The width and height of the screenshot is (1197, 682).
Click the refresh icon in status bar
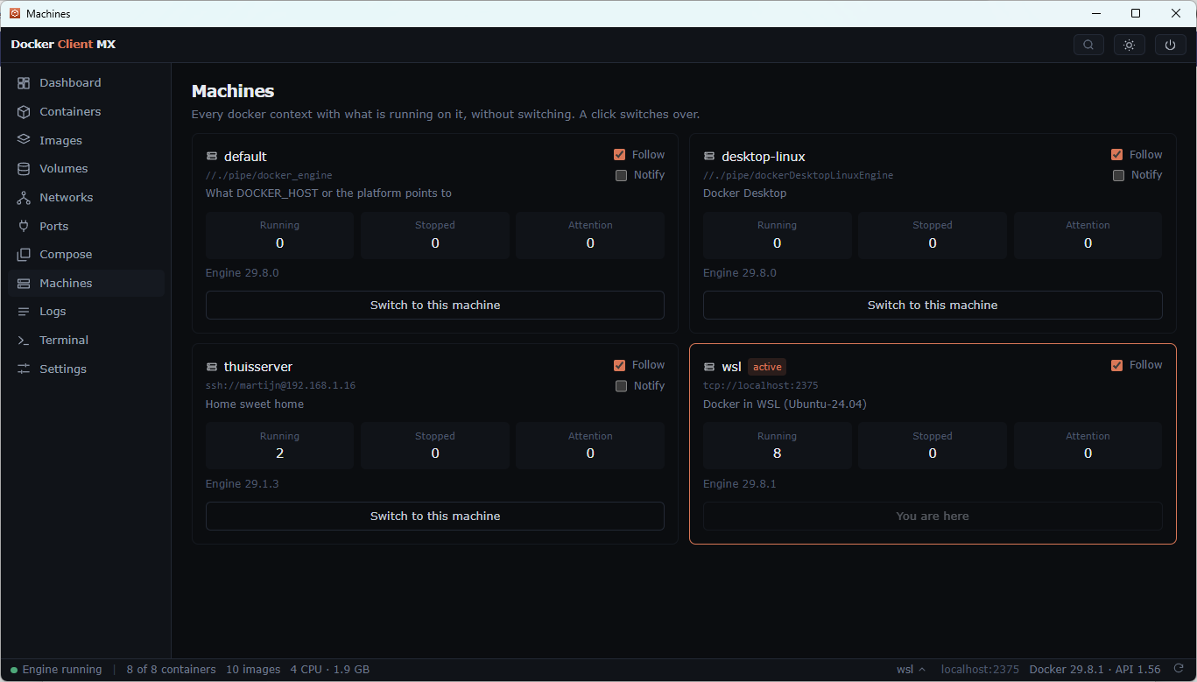pos(1179,670)
